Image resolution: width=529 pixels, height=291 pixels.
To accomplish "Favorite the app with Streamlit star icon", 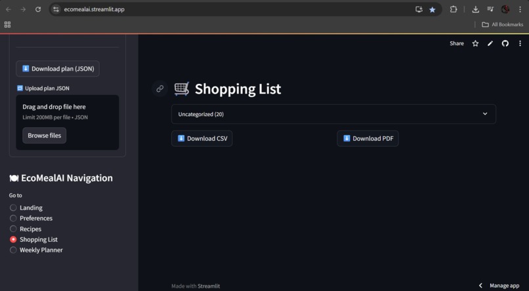I will tap(475, 43).
